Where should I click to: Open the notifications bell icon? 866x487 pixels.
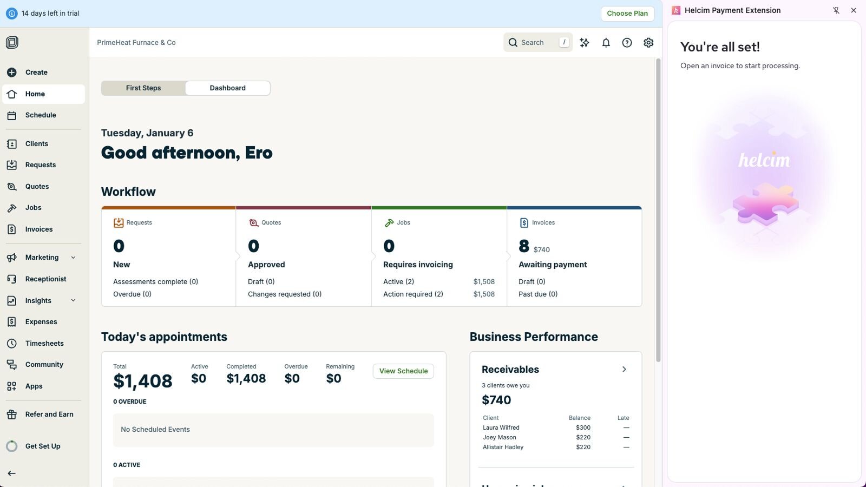tap(606, 43)
